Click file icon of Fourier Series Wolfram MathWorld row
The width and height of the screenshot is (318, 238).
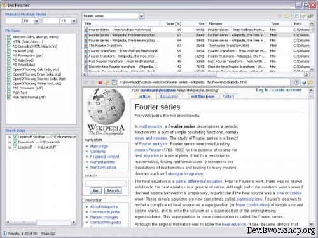pyautogui.click(x=86, y=30)
